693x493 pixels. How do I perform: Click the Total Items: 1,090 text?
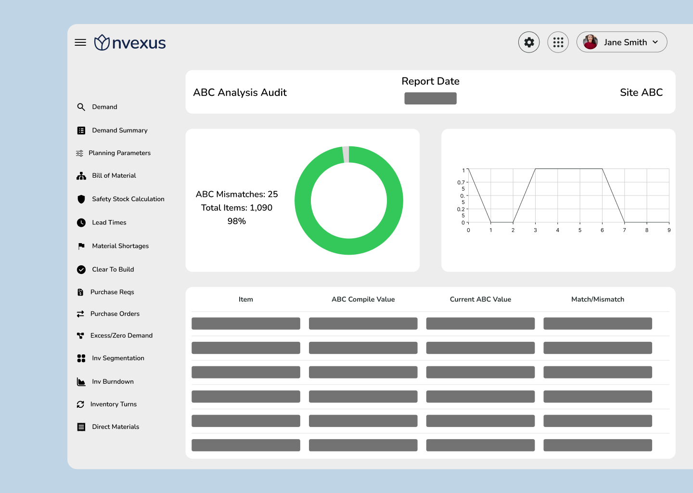click(237, 208)
